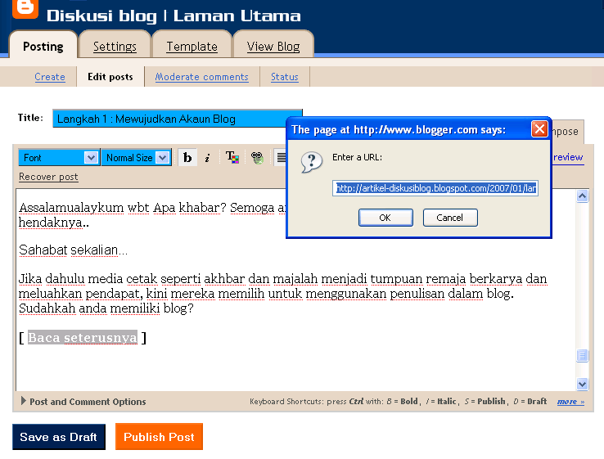Click the question mark dialog icon
604x459 pixels.
311,163
